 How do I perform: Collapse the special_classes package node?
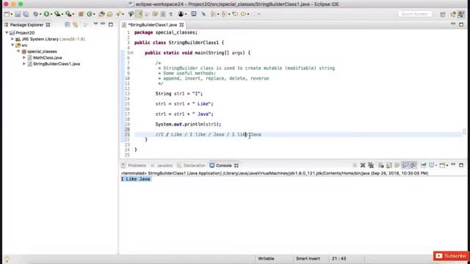point(18,51)
